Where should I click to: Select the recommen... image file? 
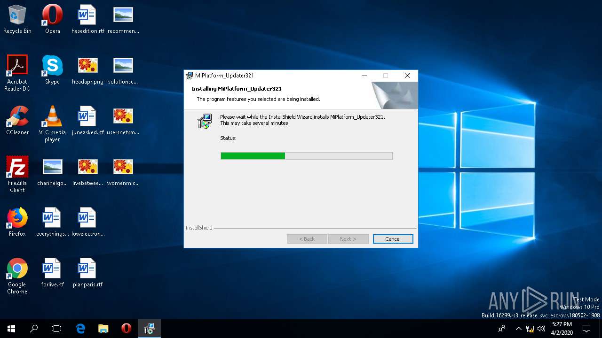pyautogui.click(x=123, y=19)
